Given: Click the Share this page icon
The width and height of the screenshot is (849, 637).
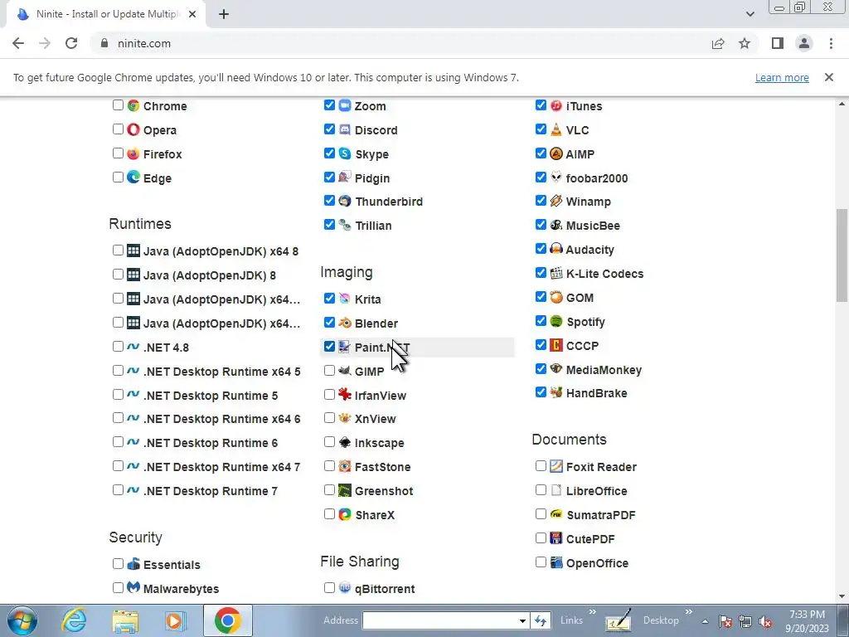Looking at the screenshot, I should [x=718, y=43].
